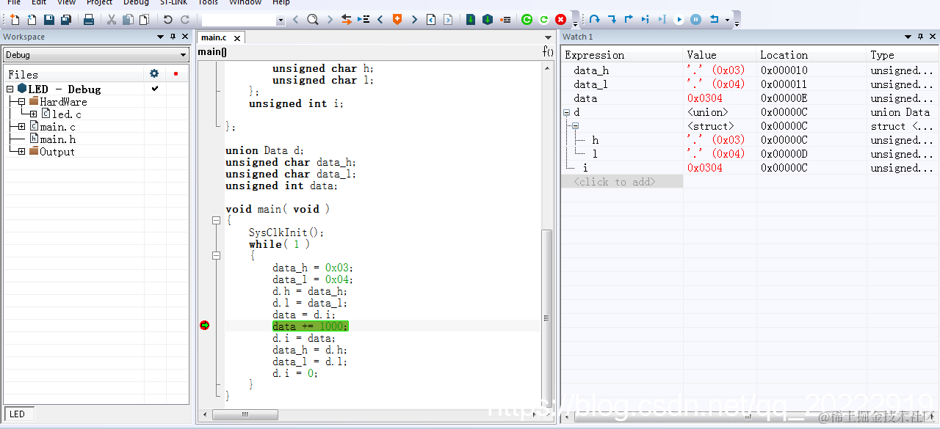Viewport: 940px width, 429px height.
Task: Click the function list f() button
Action: (x=548, y=52)
